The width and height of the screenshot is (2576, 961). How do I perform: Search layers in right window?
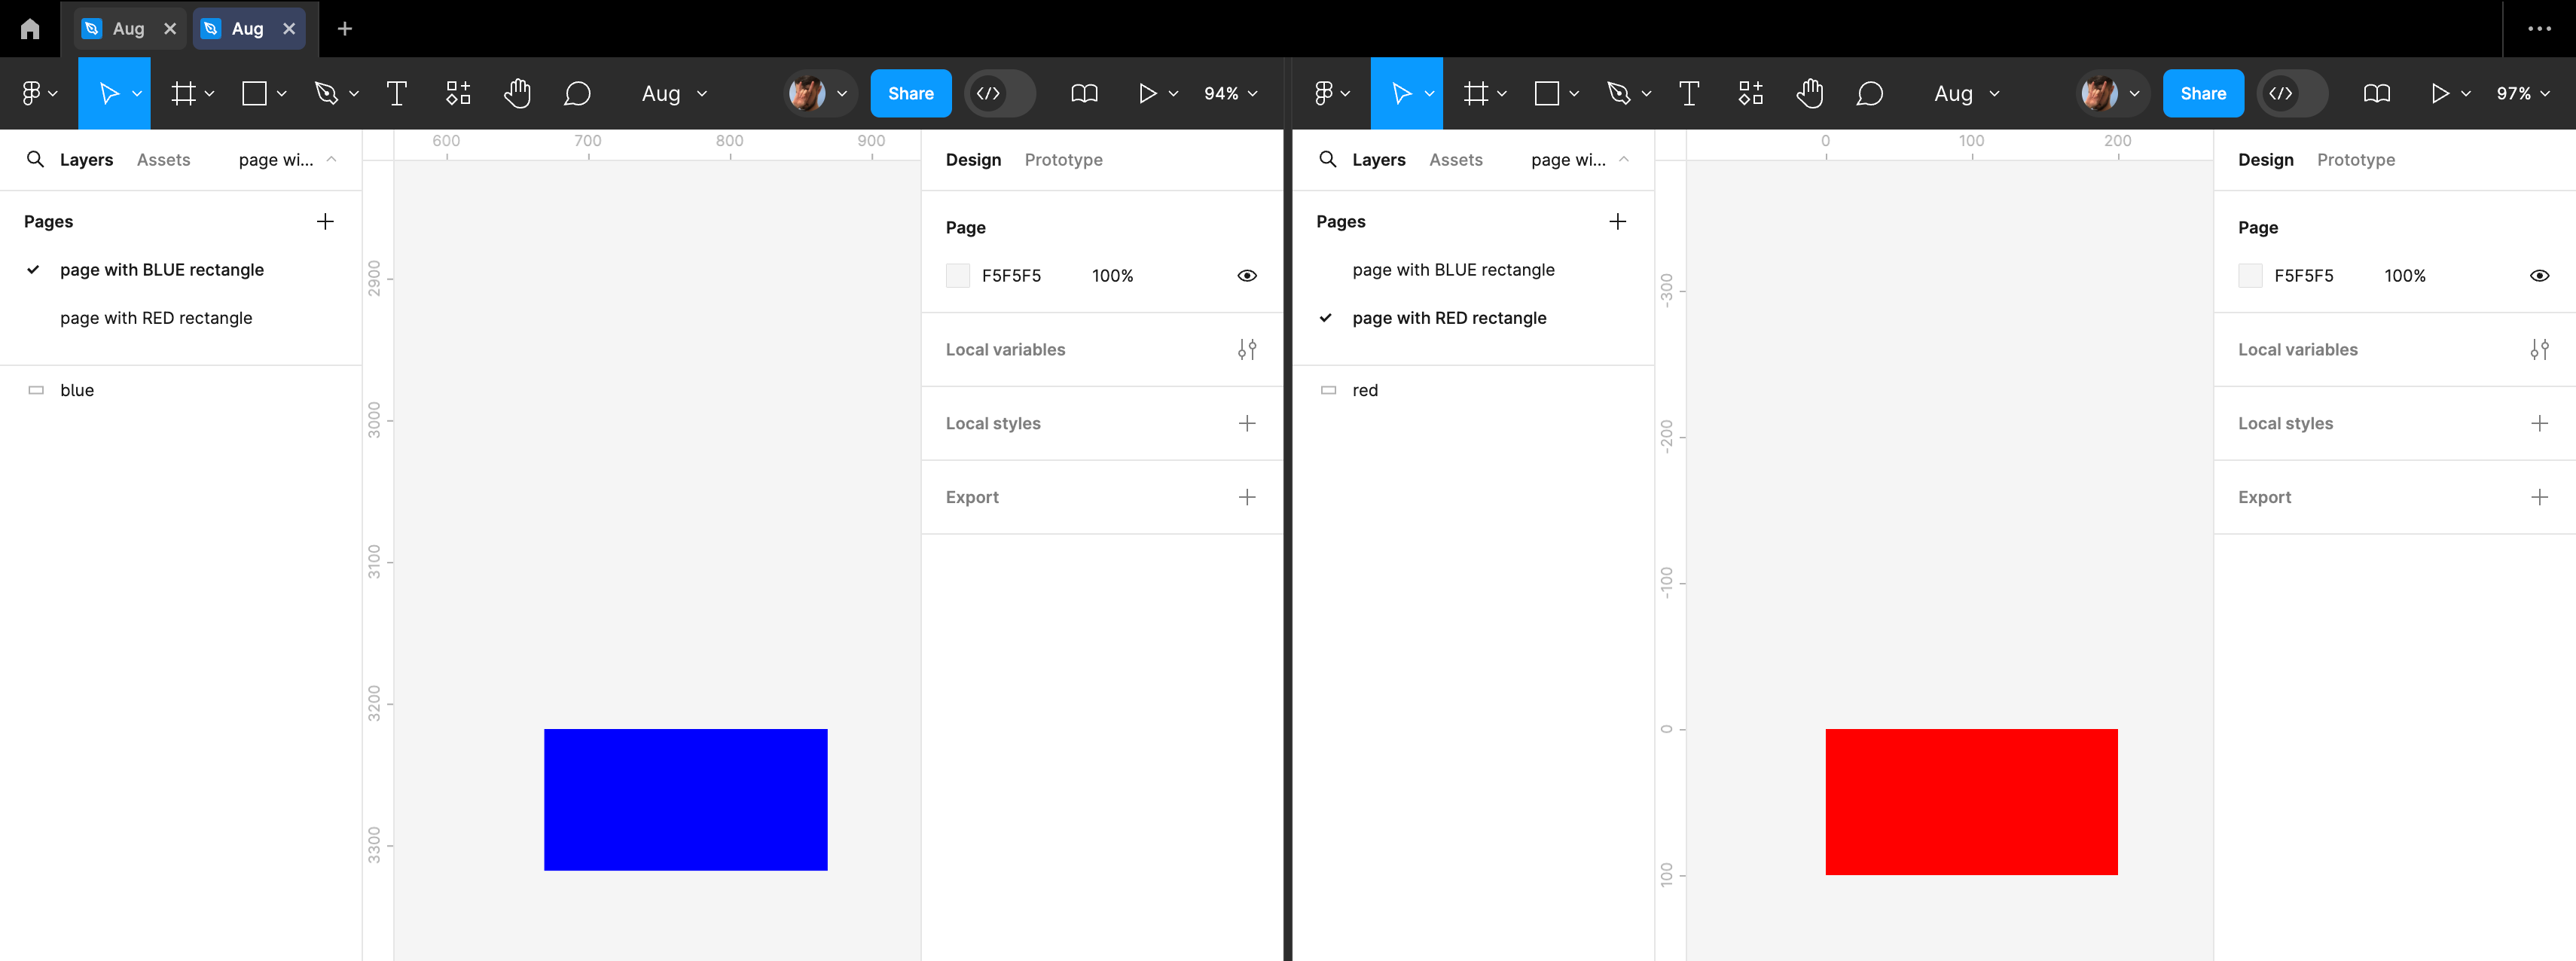[x=1327, y=159]
